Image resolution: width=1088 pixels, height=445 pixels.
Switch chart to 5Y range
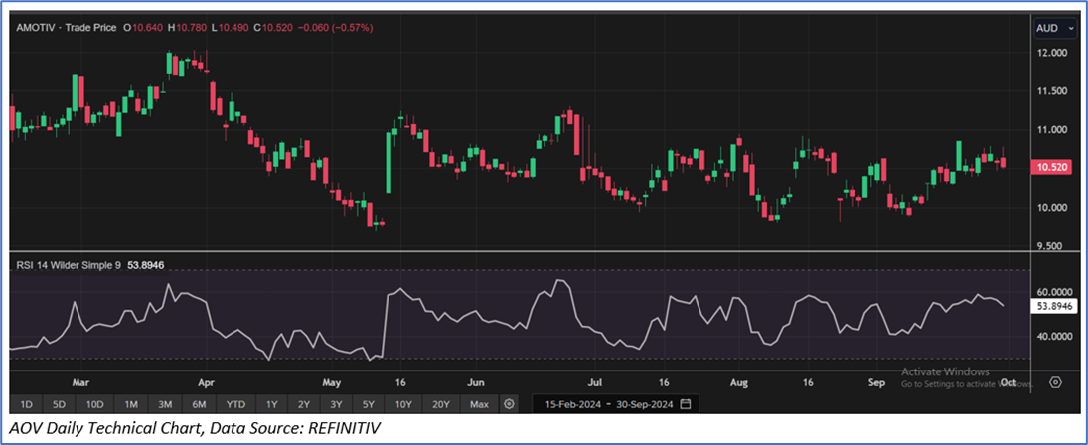tap(369, 404)
